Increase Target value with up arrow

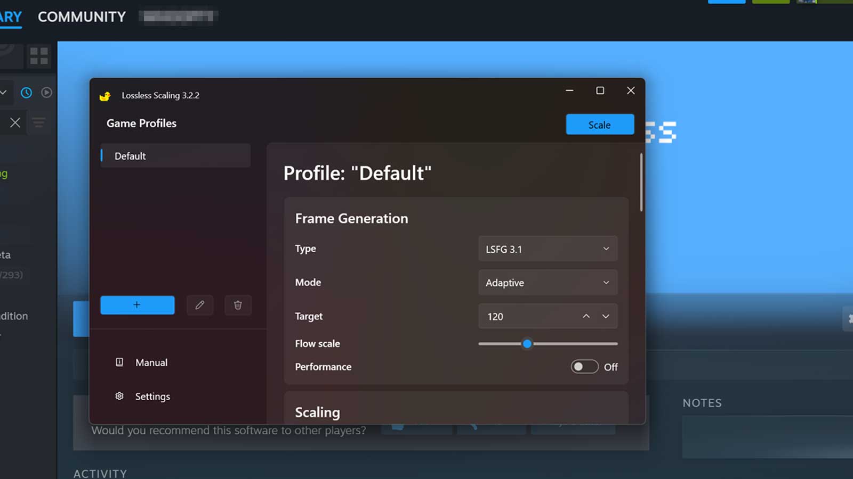[586, 316]
